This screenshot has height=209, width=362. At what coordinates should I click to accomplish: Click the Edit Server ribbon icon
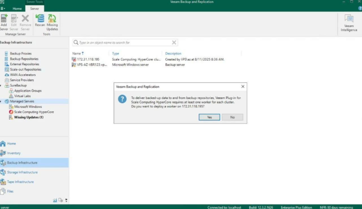[x=14, y=22]
